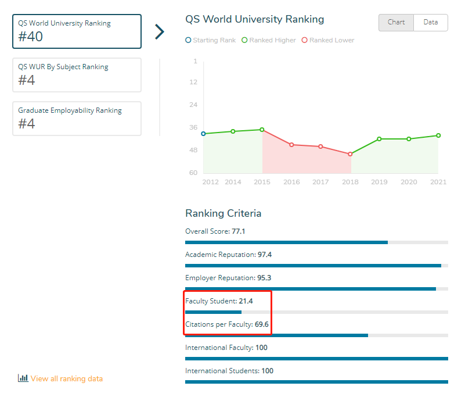465x404 pixels.
Task: Click the Ranking Criteria heading
Action: coord(224,213)
